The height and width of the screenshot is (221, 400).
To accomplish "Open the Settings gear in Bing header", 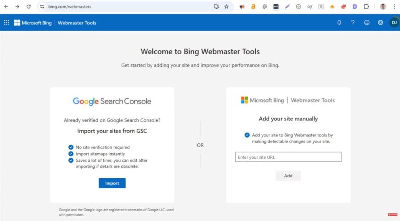I will pos(380,23).
